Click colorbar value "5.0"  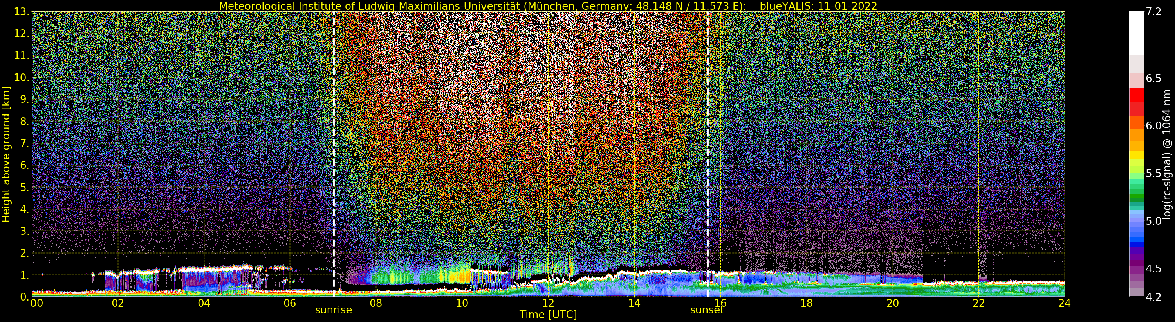coord(1153,221)
